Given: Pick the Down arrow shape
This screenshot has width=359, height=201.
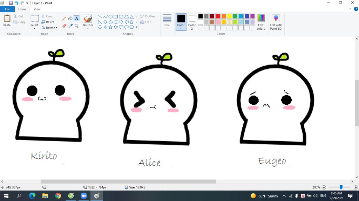Looking at the screenshot, I should coord(100,27).
